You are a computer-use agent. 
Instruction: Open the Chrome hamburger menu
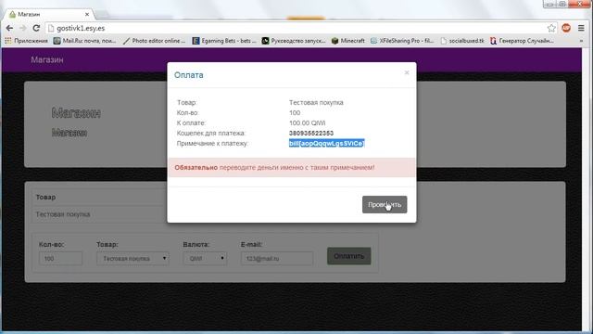click(x=581, y=28)
